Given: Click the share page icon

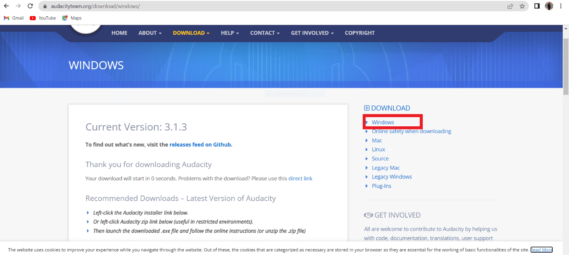Looking at the screenshot, I should click(x=510, y=6).
